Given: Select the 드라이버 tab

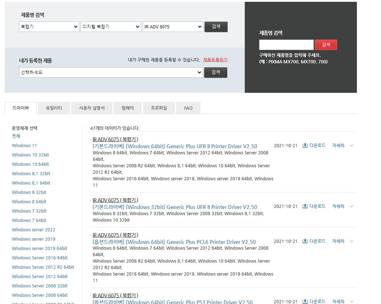Looking at the screenshot, I should (x=20, y=108).
